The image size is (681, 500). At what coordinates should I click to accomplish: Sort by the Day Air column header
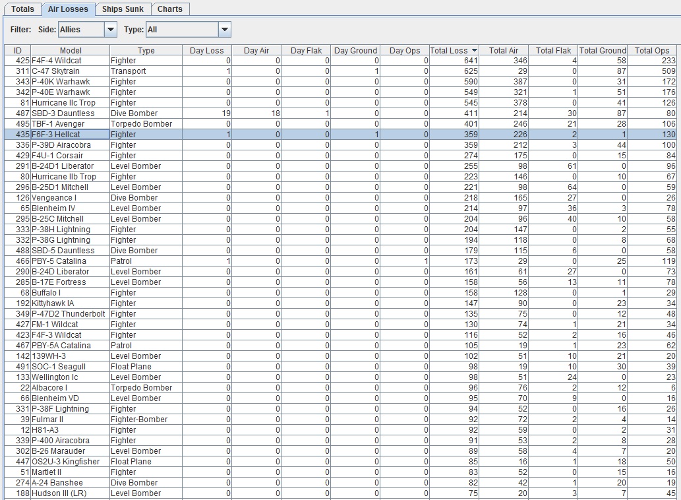point(256,50)
